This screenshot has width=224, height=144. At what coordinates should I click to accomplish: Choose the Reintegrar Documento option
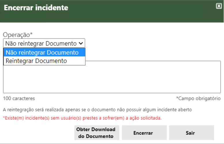point(44,61)
